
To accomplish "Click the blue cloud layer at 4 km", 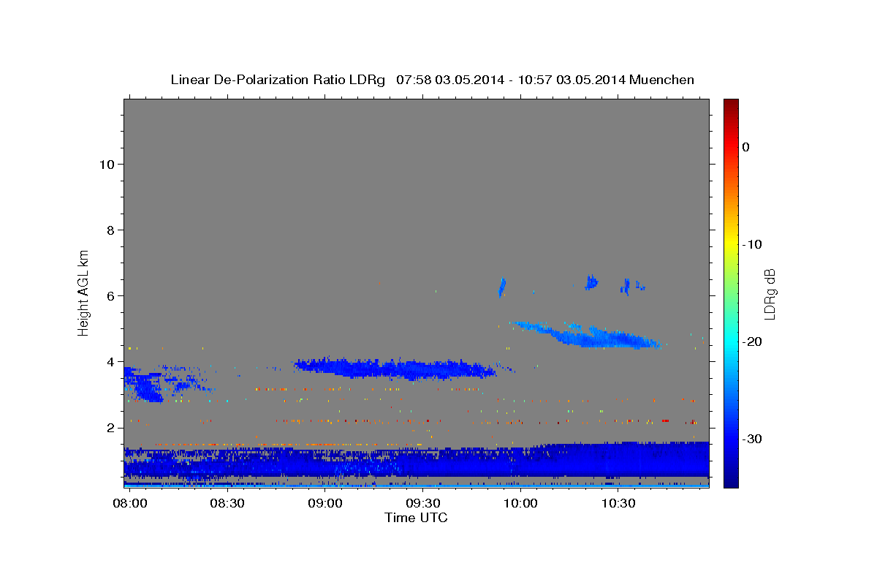I will click(395, 369).
